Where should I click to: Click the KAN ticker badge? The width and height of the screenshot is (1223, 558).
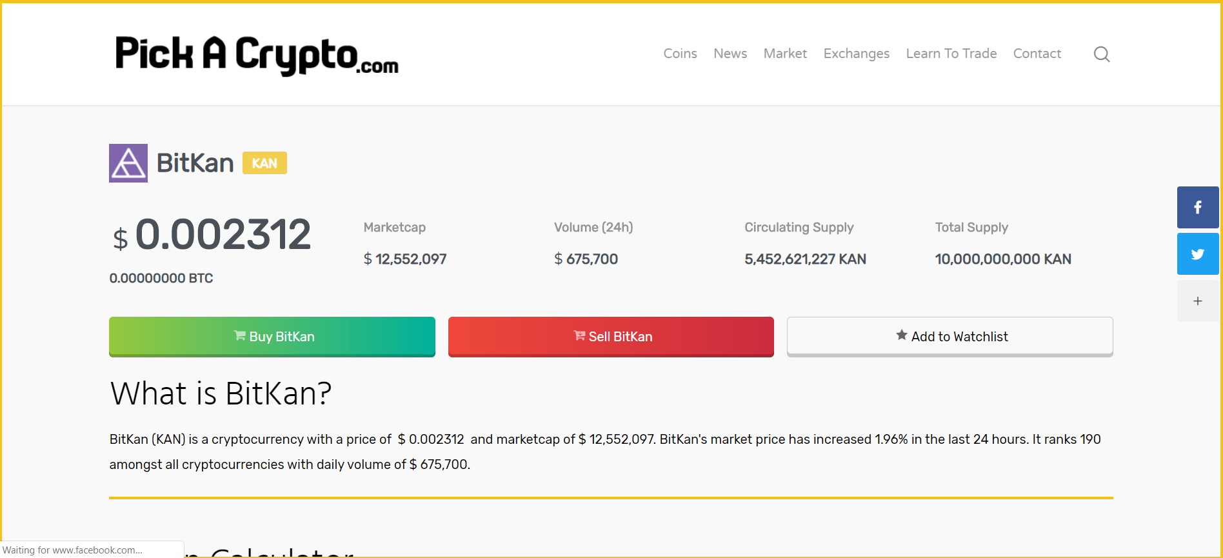pyautogui.click(x=264, y=163)
